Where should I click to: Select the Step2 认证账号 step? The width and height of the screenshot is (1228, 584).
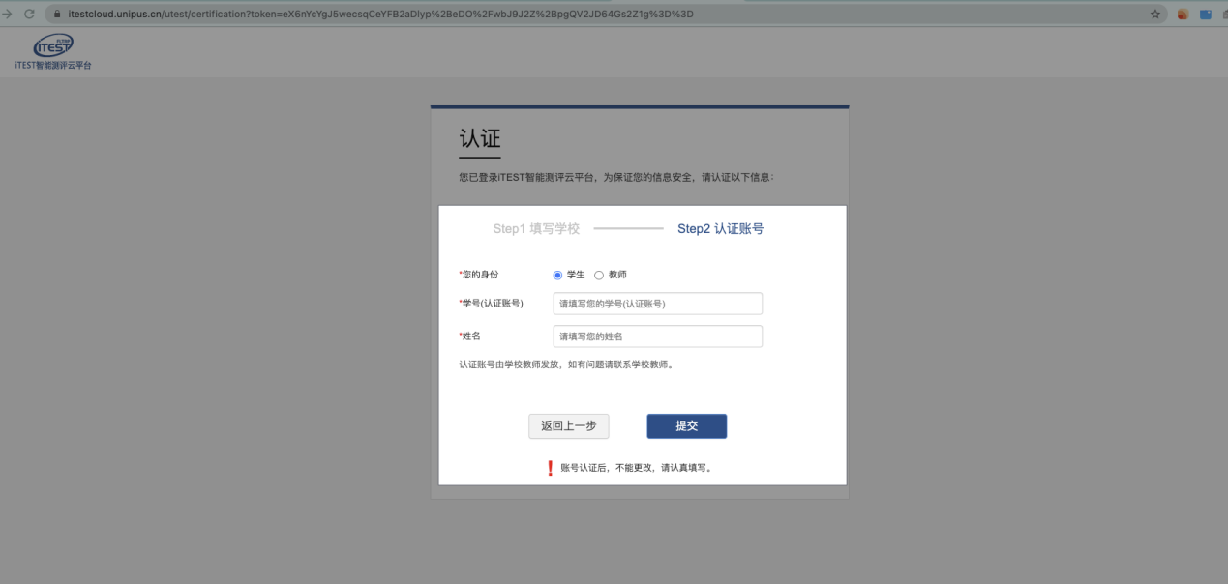coord(720,229)
